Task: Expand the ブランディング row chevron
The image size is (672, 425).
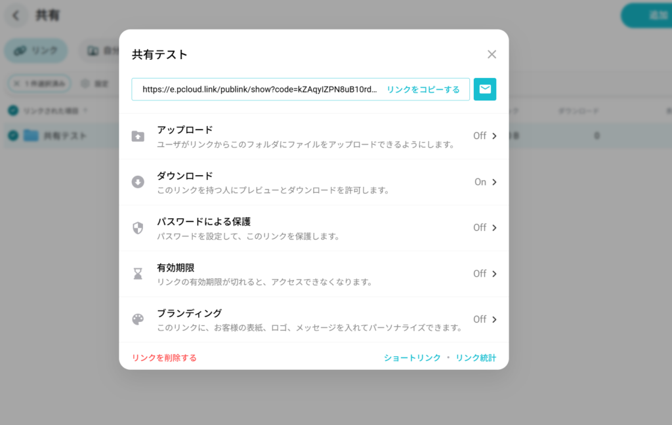Action: [x=495, y=319]
